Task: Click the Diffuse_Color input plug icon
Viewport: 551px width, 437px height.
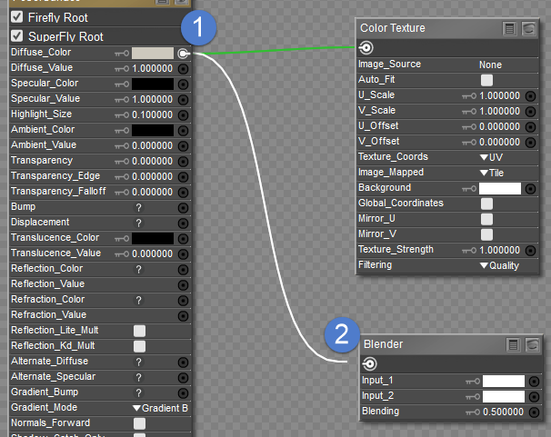Action: point(184,54)
